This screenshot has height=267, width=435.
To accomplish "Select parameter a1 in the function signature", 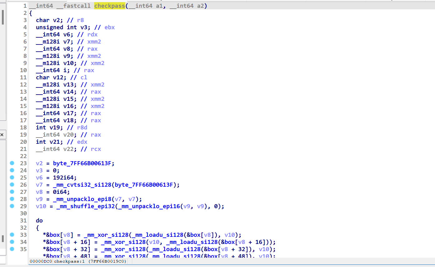I will point(159,6).
